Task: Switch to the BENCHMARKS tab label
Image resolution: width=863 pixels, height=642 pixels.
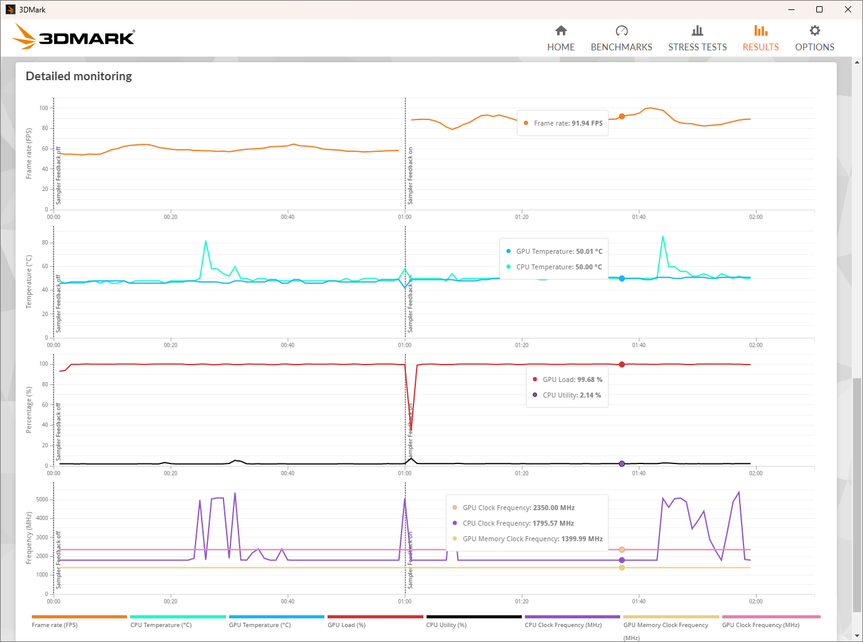Action: click(621, 47)
